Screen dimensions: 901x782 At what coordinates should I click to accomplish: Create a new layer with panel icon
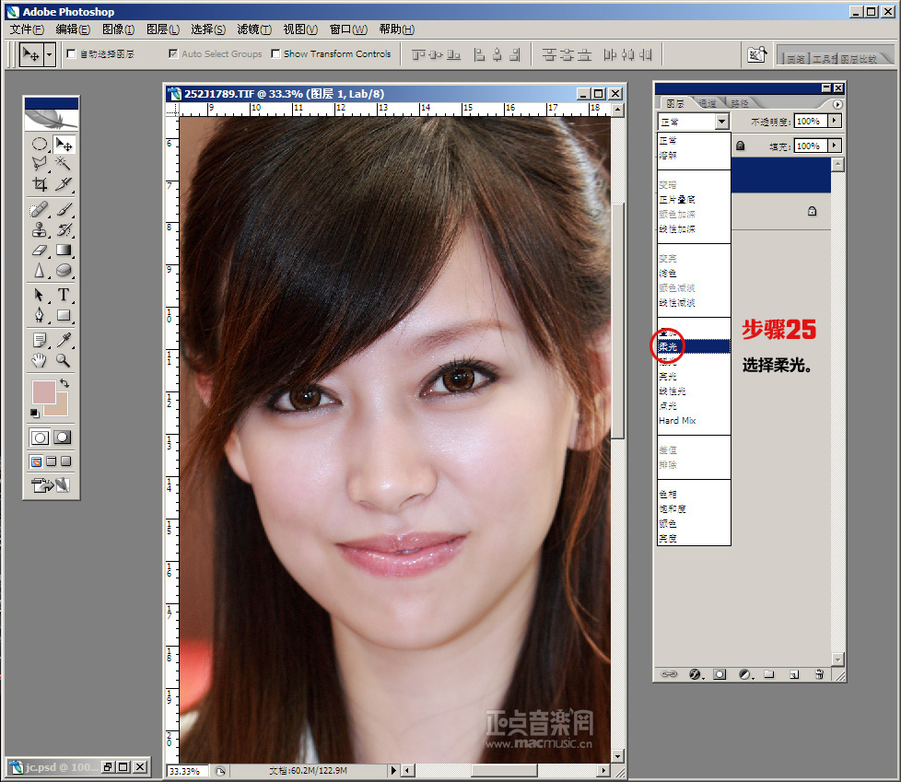coord(793,674)
